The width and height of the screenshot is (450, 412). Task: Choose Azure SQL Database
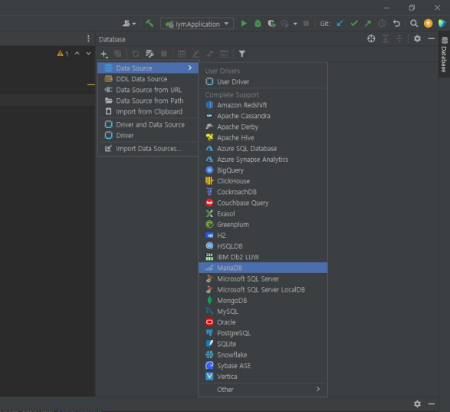263,149
